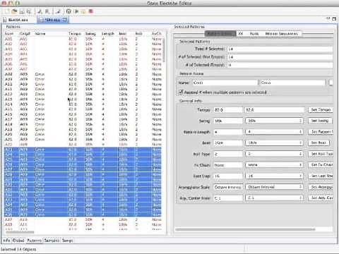This screenshot has height=254, width=339.
Task: Click the Set Swing button
Action: (x=320, y=121)
